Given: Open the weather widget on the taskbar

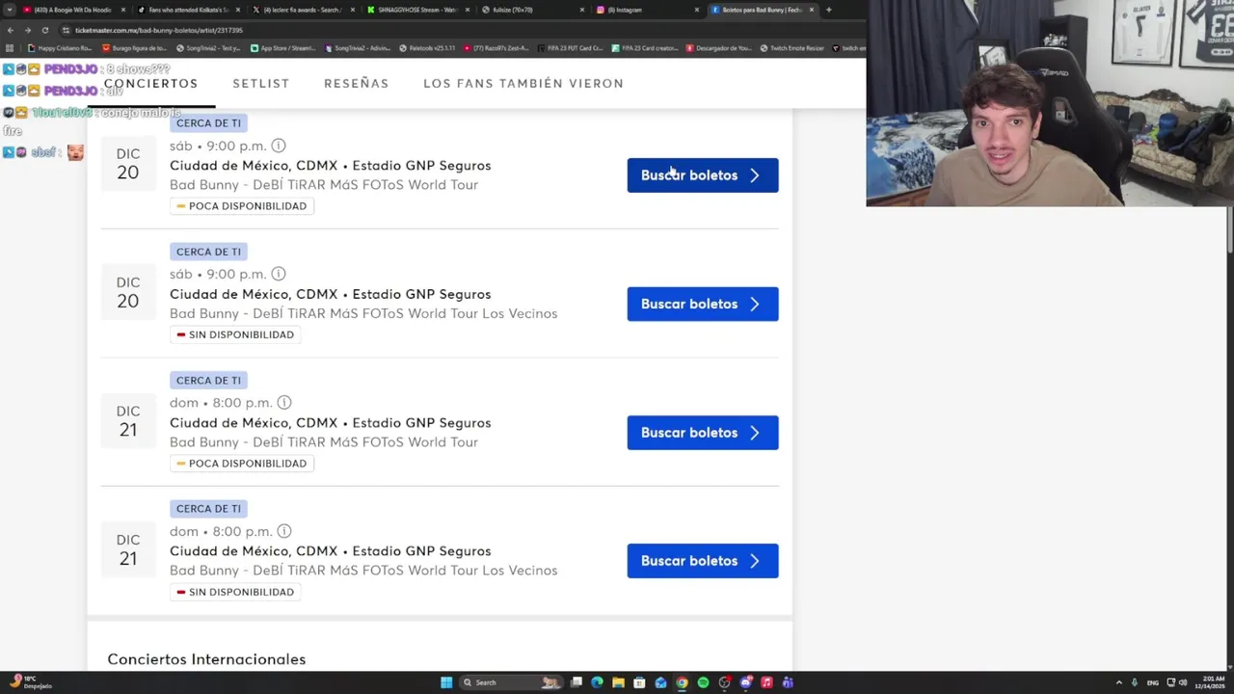Looking at the screenshot, I should coord(29,682).
